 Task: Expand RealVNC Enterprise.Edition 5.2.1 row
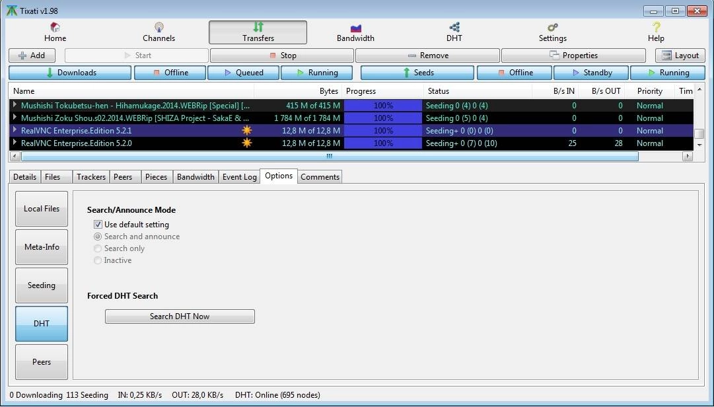tap(15, 131)
